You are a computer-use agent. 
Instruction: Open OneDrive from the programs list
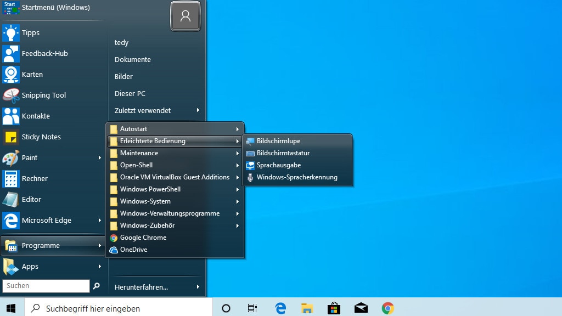click(x=133, y=250)
